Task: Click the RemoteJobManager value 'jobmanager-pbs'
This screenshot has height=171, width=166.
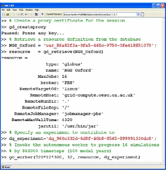Action: pyautogui.click(x=83, y=114)
